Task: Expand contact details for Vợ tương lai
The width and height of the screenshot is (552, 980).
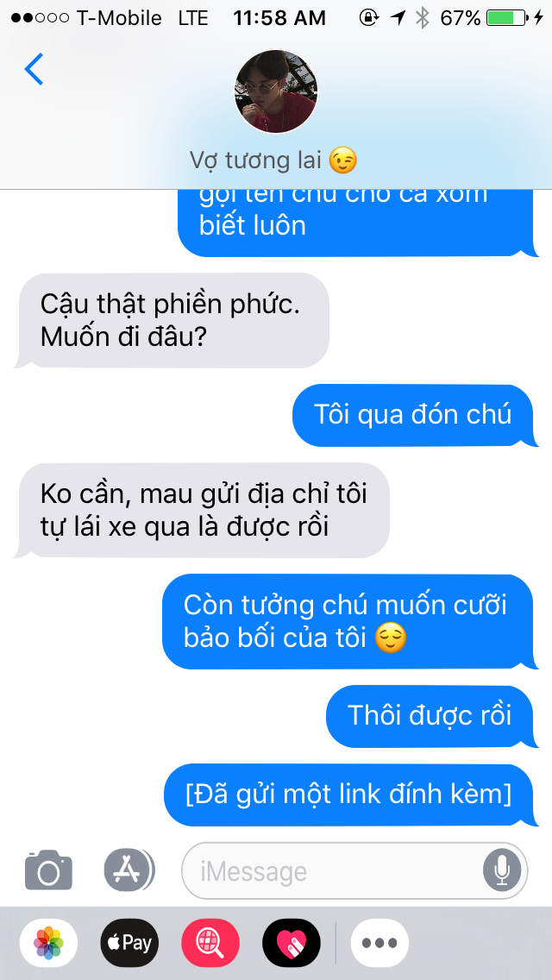Action: click(x=273, y=160)
